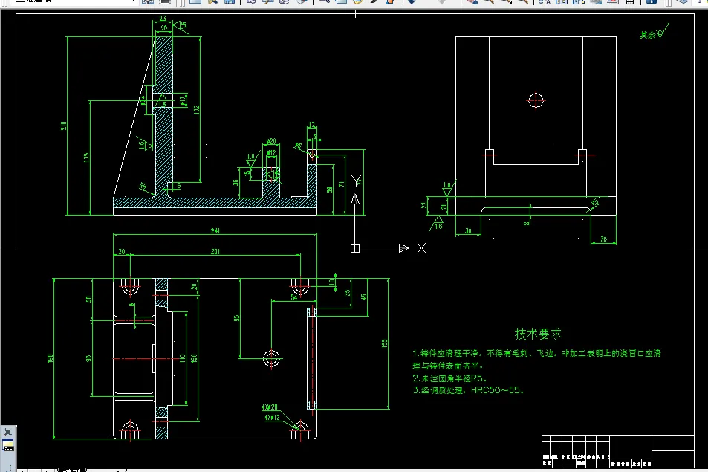The height and width of the screenshot is (472, 708).
Task: Select the 190 width dimension text
Action: click(x=50, y=358)
